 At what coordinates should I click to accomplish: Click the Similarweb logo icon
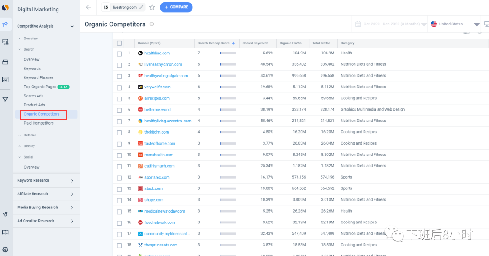tap(5, 8)
